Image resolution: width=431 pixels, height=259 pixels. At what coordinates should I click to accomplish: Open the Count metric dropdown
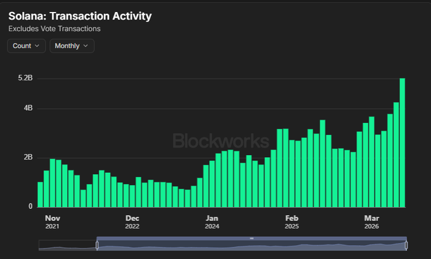[x=27, y=46]
